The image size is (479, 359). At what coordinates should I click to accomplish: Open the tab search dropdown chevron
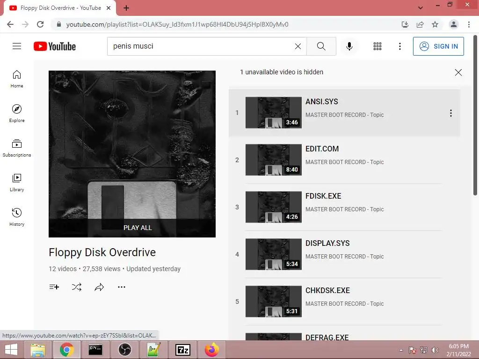coord(421,8)
